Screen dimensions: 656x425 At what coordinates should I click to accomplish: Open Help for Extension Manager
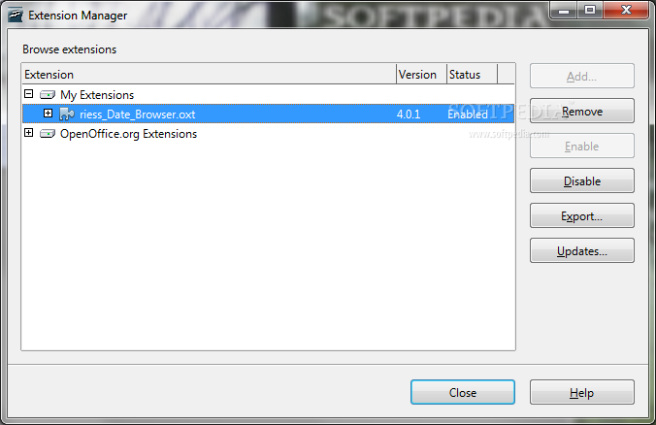pyautogui.click(x=582, y=392)
